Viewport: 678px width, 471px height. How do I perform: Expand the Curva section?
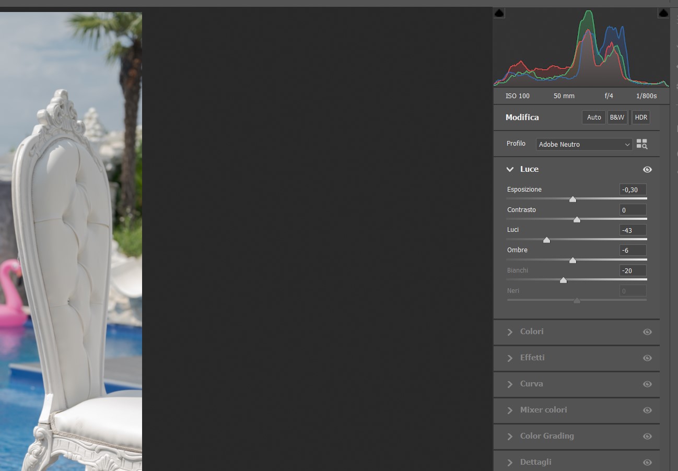pos(510,384)
